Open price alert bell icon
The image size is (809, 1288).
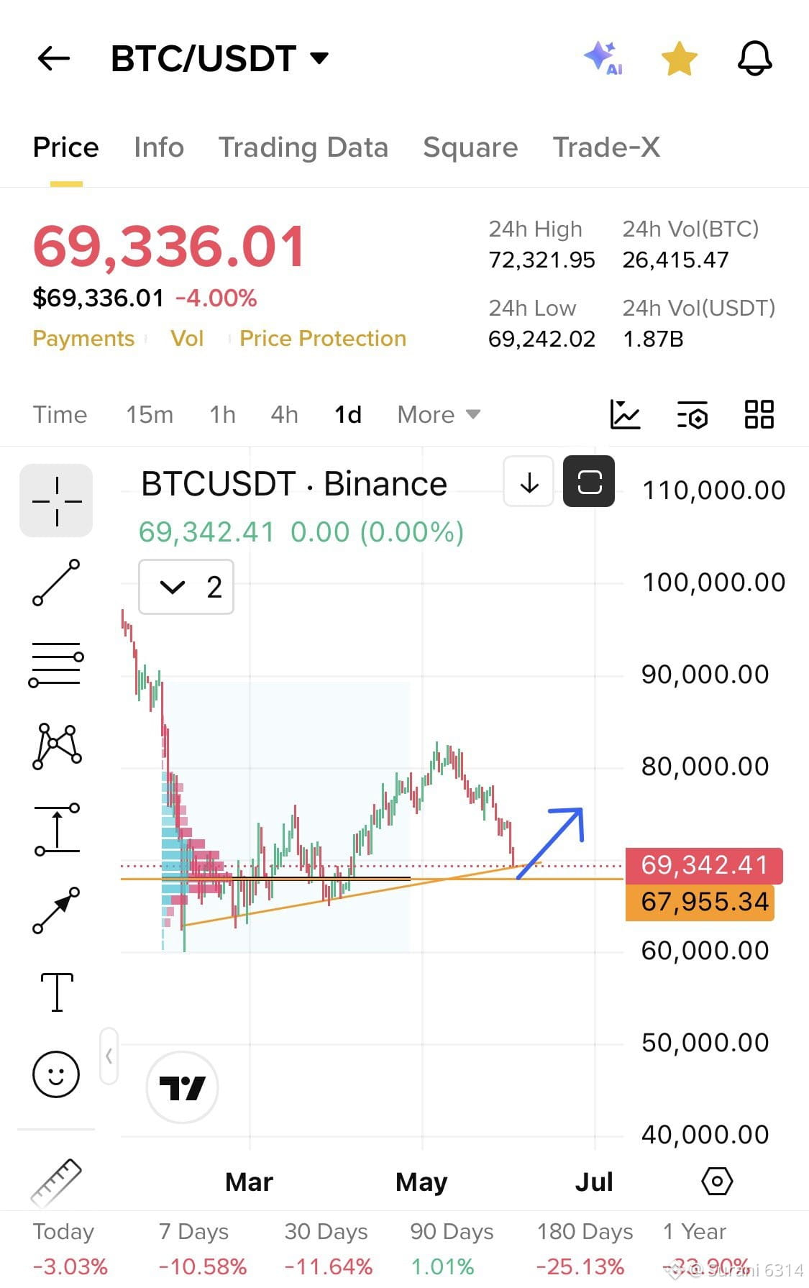click(x=754, y=58)
